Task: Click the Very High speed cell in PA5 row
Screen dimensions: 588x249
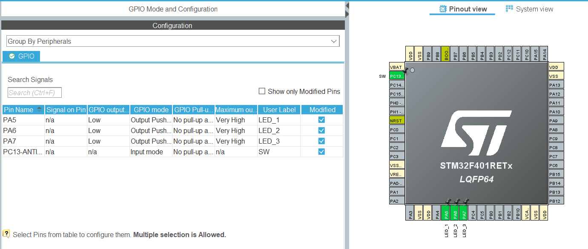Action: (x=236, y=120)
